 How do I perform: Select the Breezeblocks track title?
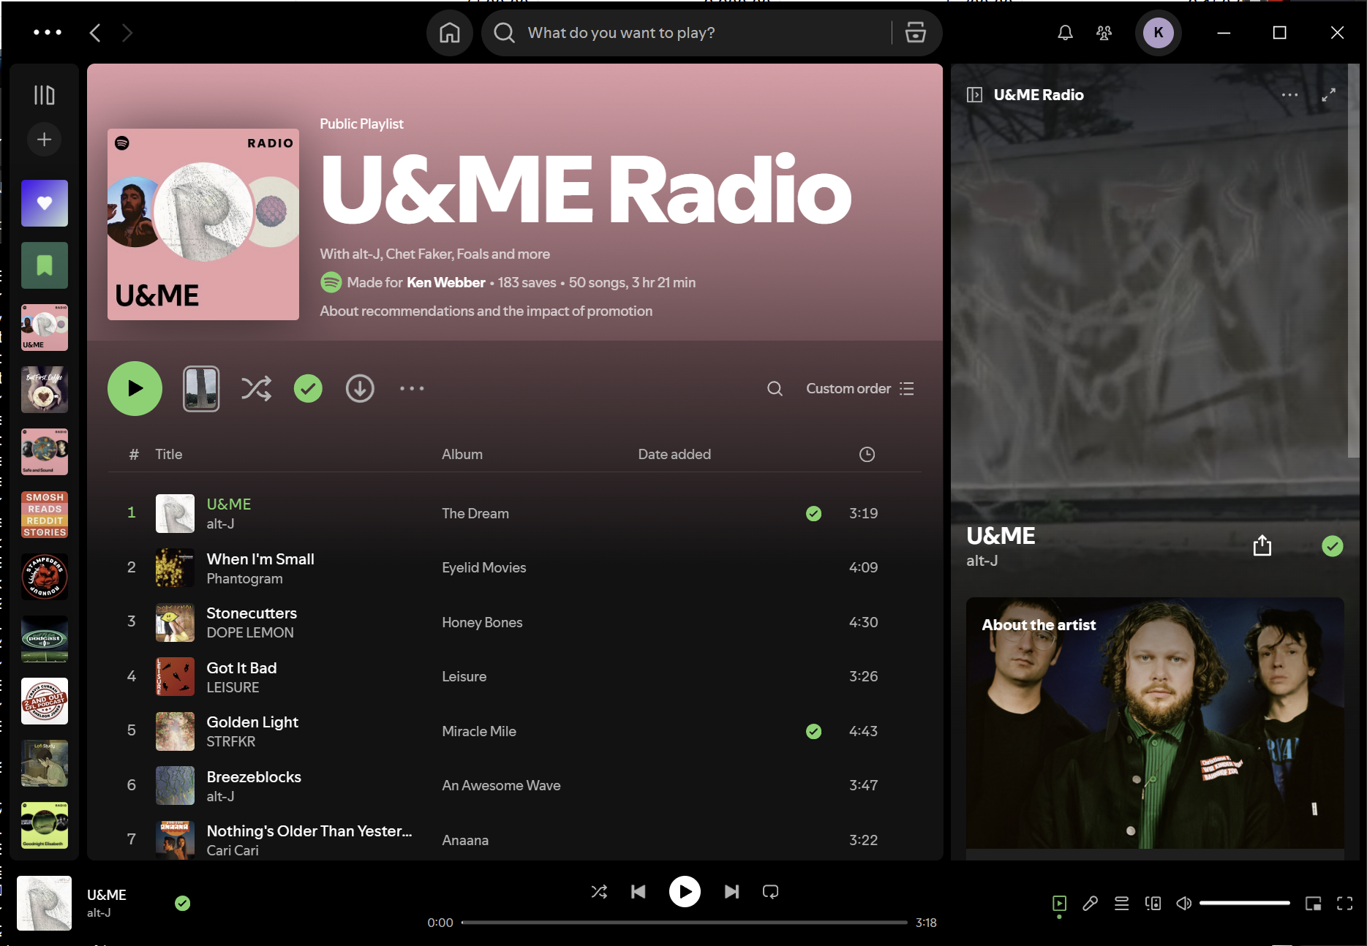254,776
